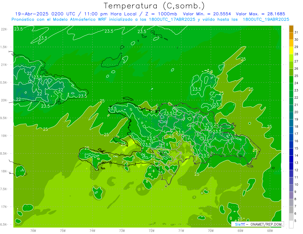Click the "20N" latitude axis label

click(4, 100)
